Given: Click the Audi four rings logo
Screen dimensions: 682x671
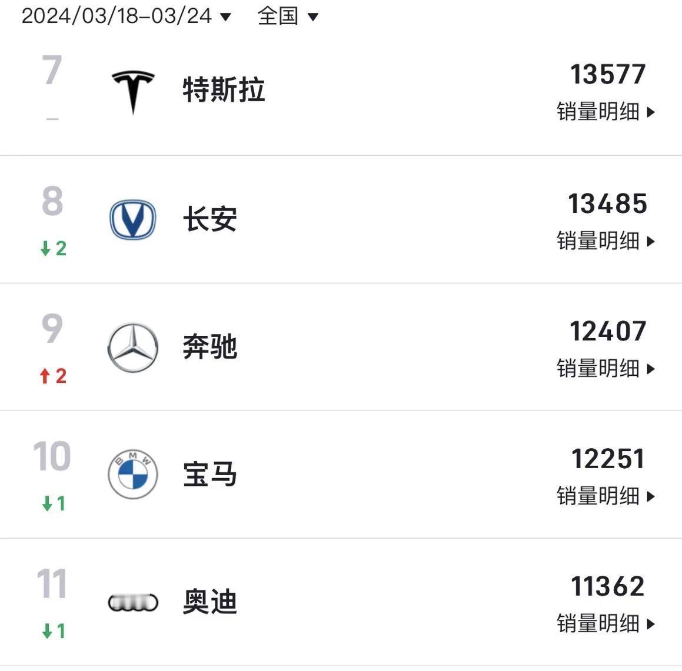Looking at the screenshot, I should [x=132, y=602].
